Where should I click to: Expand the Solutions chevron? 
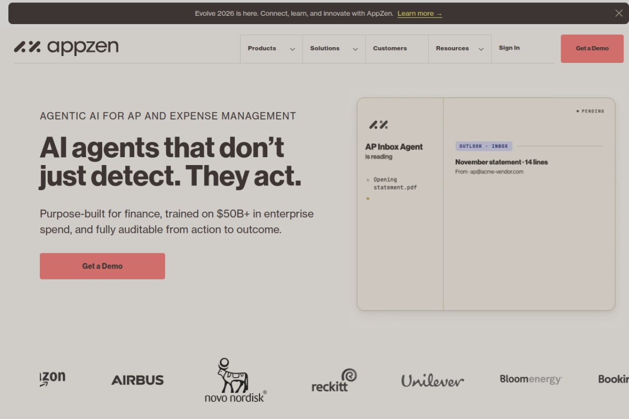[355, 49]
